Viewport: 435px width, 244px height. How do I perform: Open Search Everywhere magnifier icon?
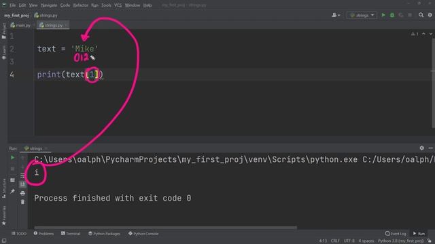(421, 15)
